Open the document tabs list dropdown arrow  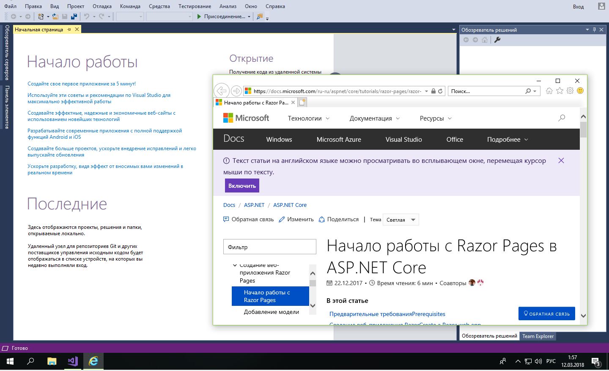click(x=454, y=30)
